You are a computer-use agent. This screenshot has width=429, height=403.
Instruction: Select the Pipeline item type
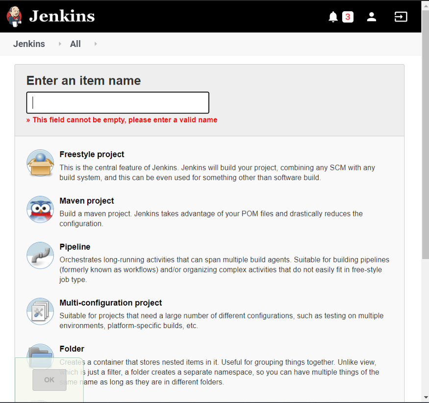pyautogui.click(x=75, y=247)
